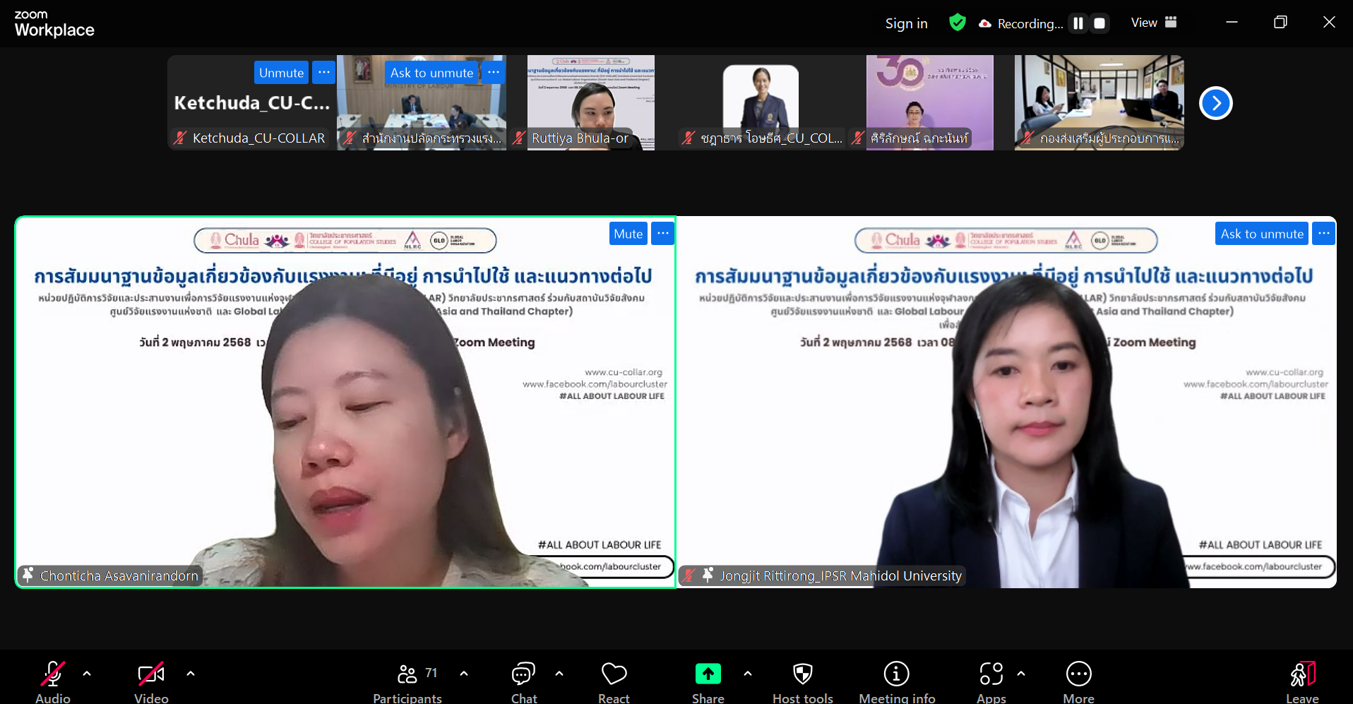Toggle microphone with Audio button
This screenshot has width=1353, height=704.
[x=53, y=675]
